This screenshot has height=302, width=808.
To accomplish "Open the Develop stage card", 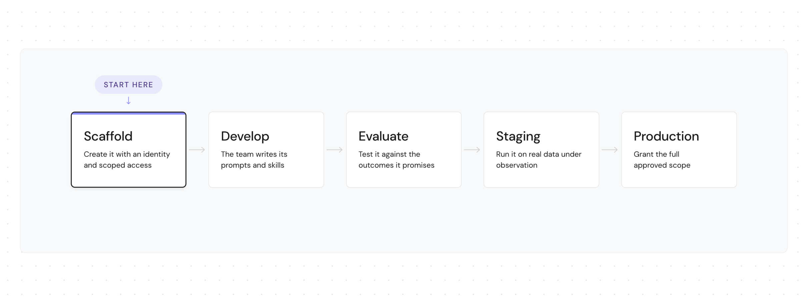I will point(266,150).
